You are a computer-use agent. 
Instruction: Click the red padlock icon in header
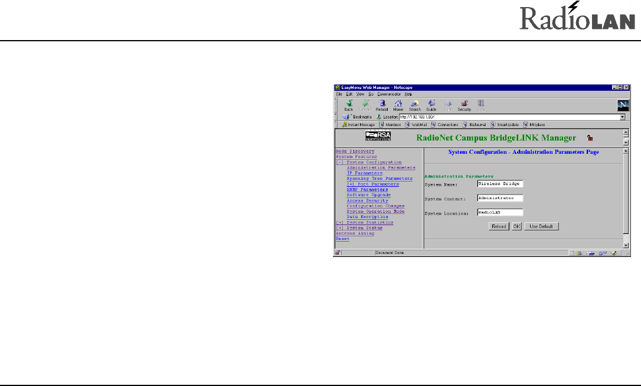[590, 138]
